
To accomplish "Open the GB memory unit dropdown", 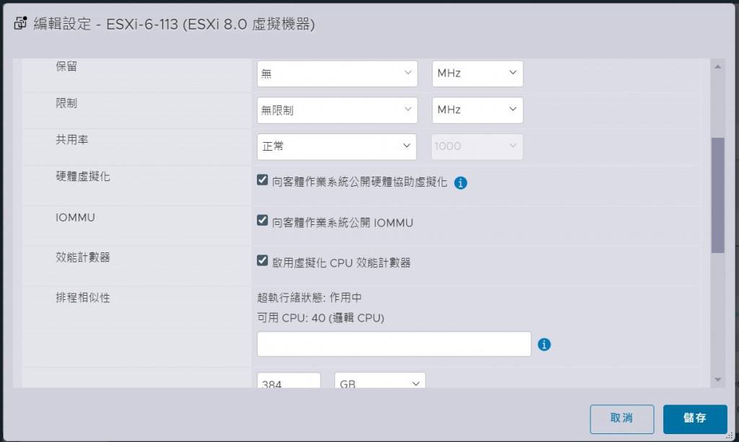I will click(x=380, y=380).
